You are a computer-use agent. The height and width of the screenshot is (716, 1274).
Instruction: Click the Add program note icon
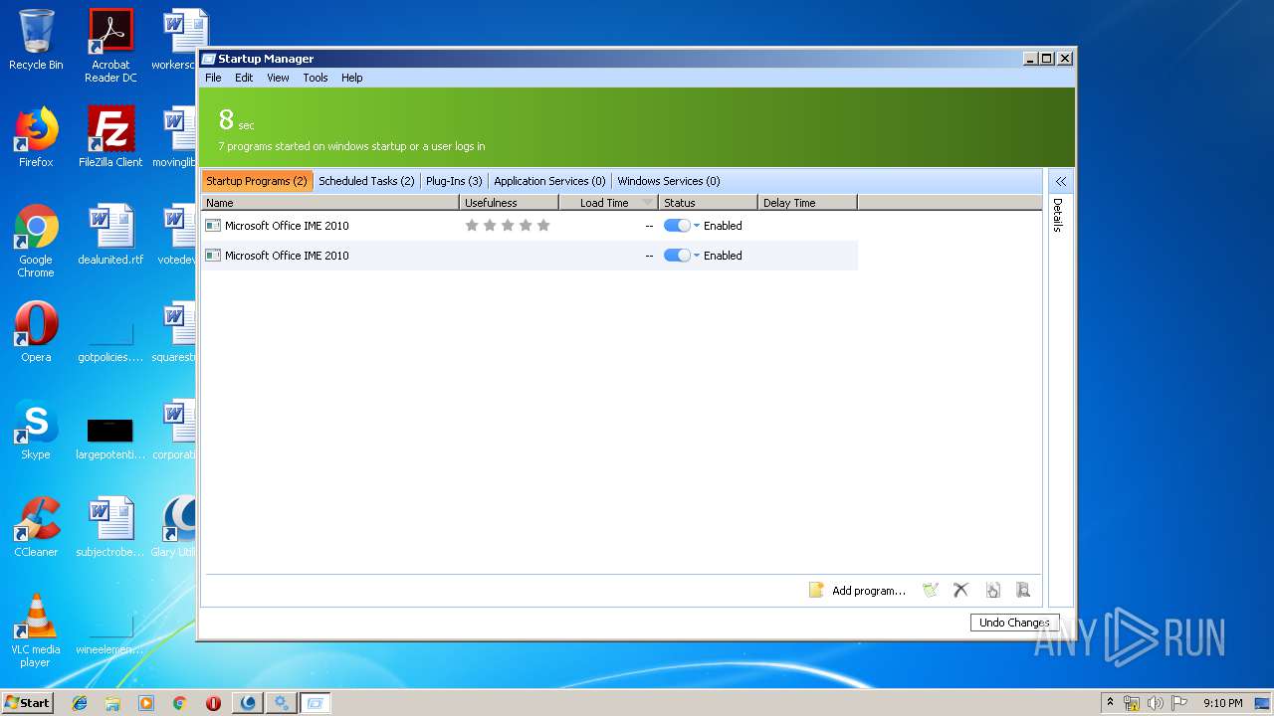pos(816,590)
